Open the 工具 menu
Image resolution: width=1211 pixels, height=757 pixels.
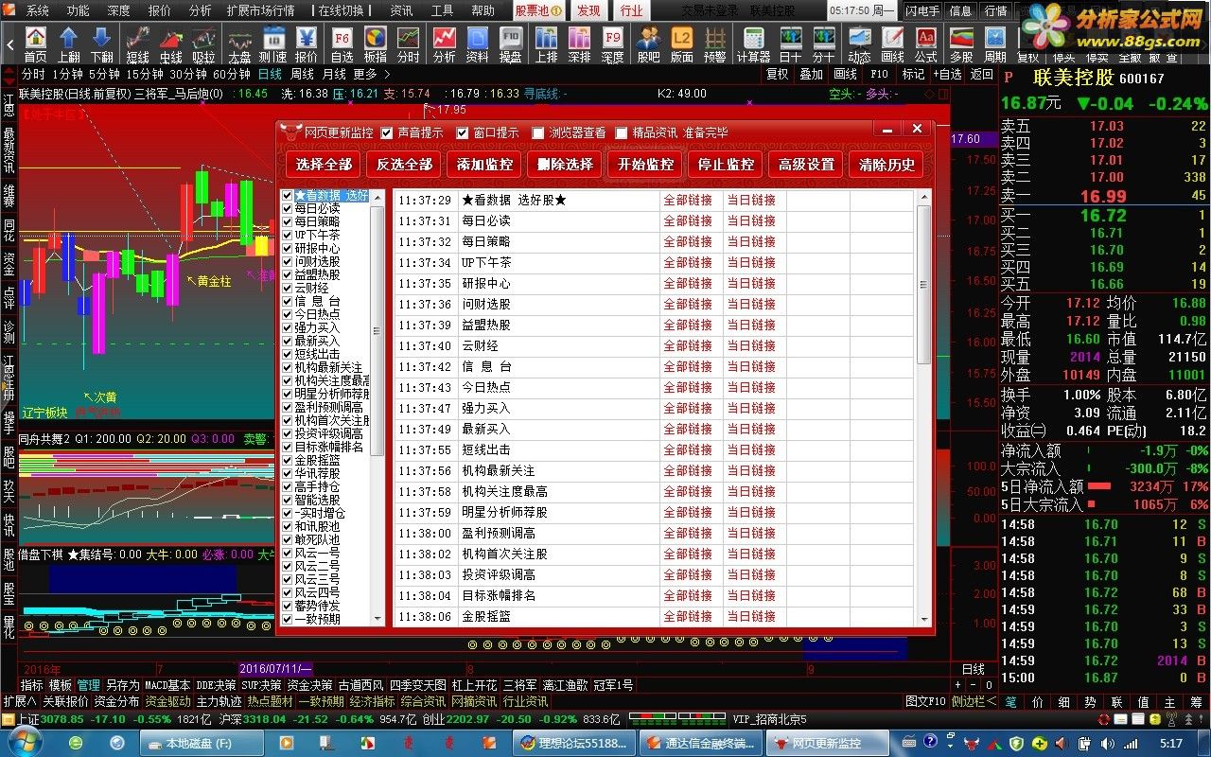[442, 10]
